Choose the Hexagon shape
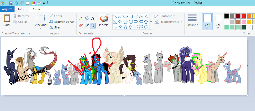This screenshot has width=255, height=111. point(130,22)
